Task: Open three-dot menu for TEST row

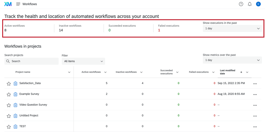Action: coord(255,127)
